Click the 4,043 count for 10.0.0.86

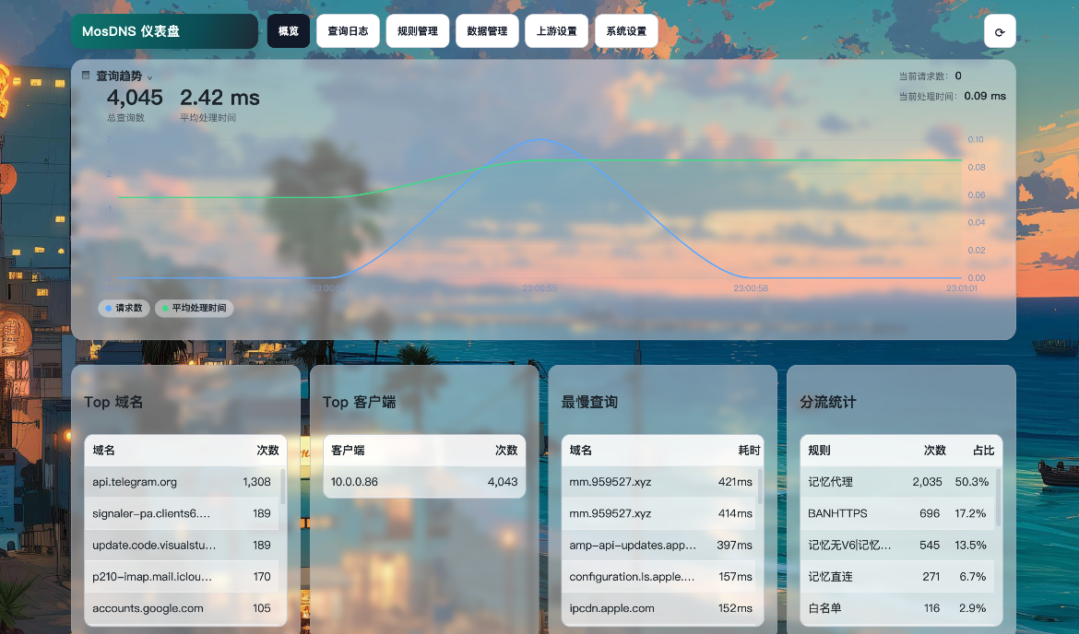point(503,482)
